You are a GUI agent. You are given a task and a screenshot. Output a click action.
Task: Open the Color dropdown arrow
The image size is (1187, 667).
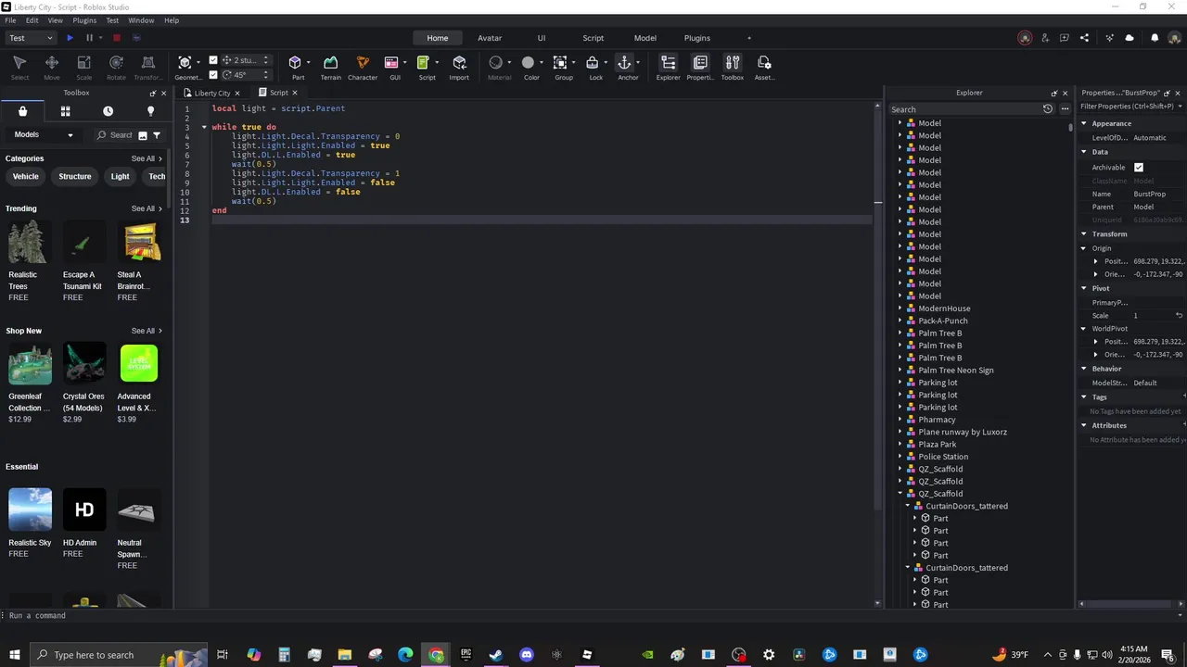pyautogui.click(x=542, y=63)
